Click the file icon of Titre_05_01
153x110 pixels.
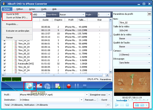16,50
